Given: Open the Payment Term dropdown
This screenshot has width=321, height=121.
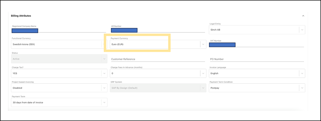Looking at the screenshot, I should [x=59, y=102].
